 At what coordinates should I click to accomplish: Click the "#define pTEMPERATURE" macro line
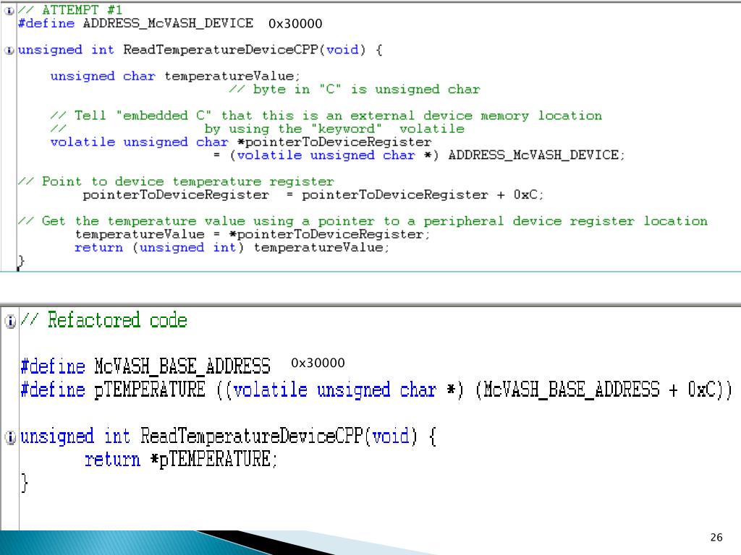point(376,390)
